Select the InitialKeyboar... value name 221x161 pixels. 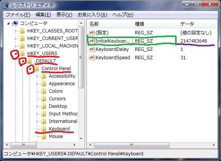tap(113, 41)
